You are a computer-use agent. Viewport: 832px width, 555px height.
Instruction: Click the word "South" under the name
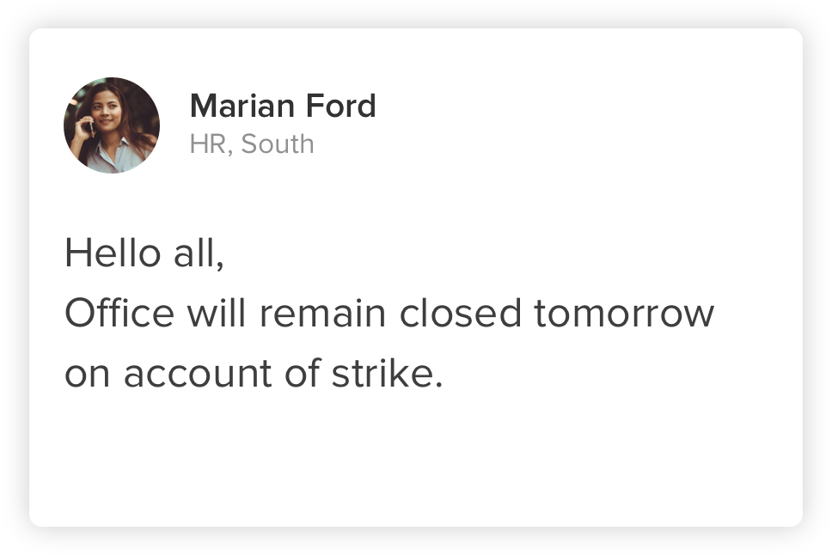(277, 143)
